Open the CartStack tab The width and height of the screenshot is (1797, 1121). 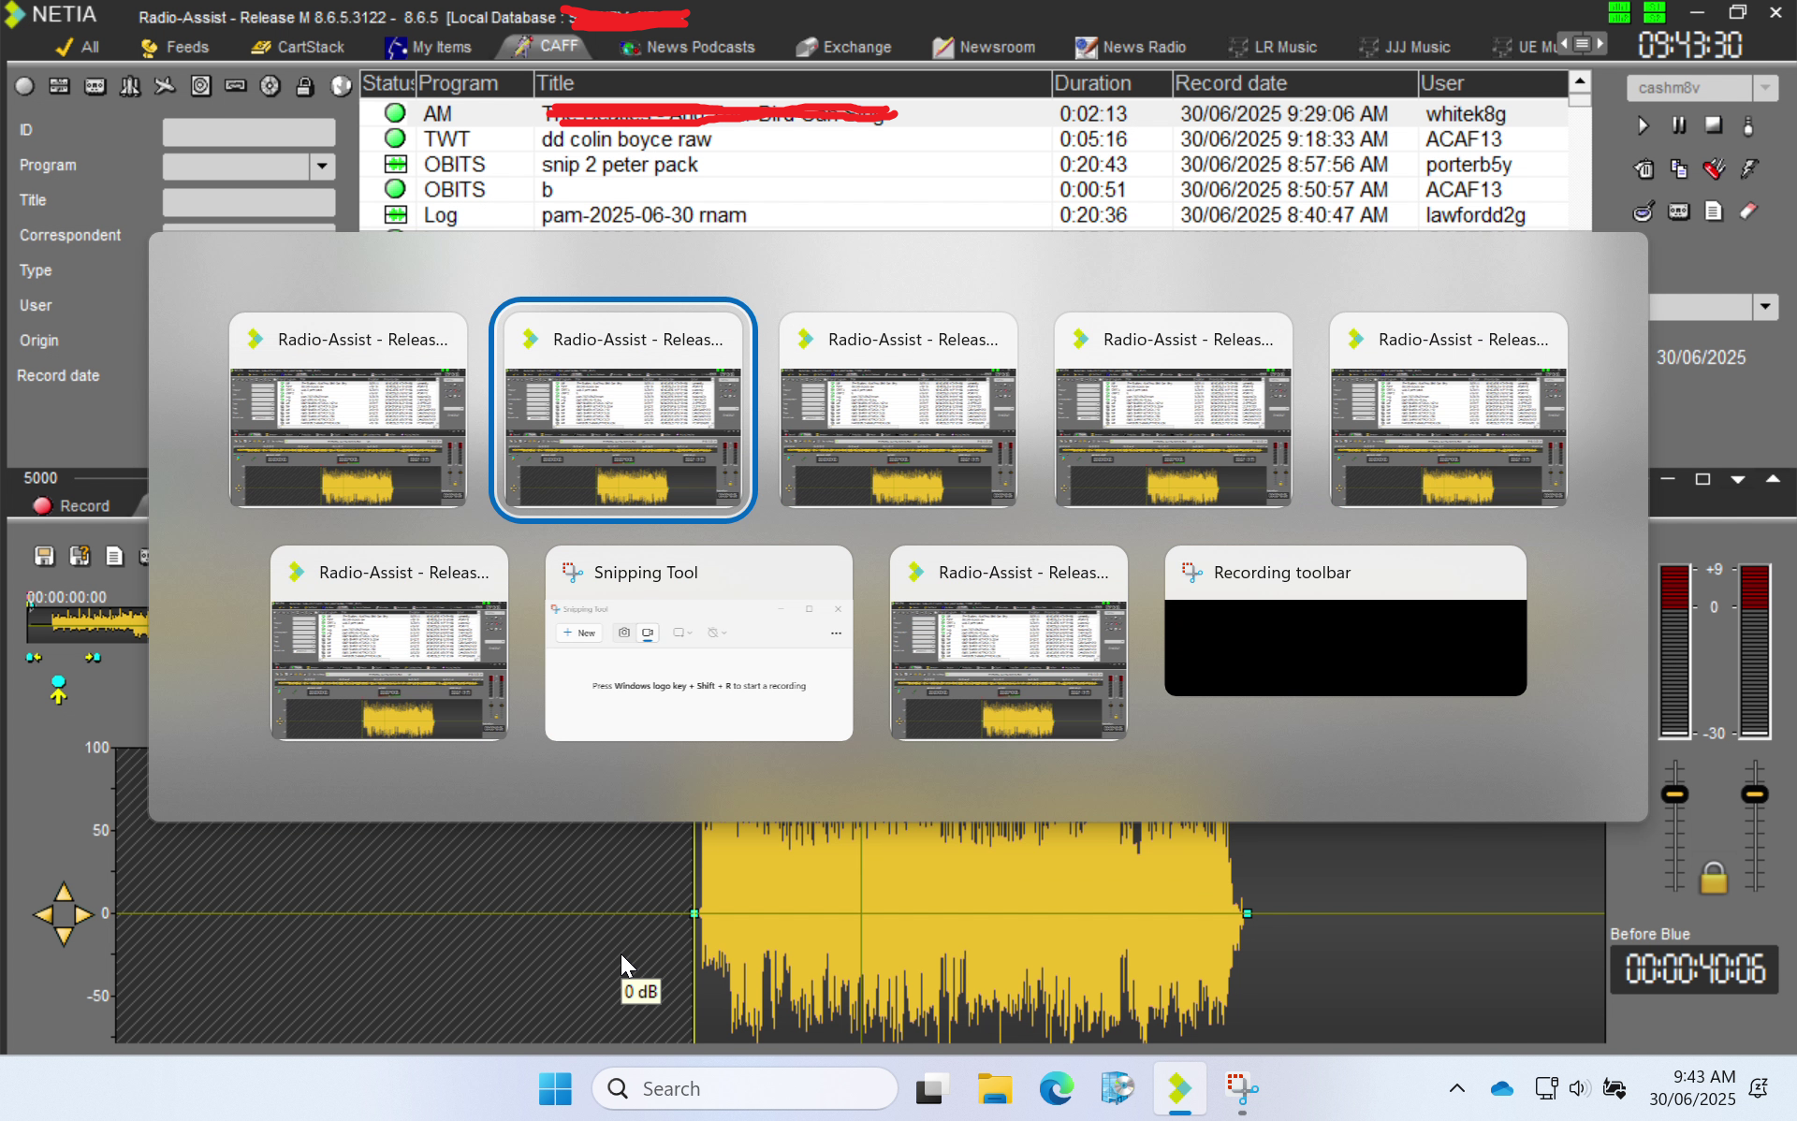(299, 47)
